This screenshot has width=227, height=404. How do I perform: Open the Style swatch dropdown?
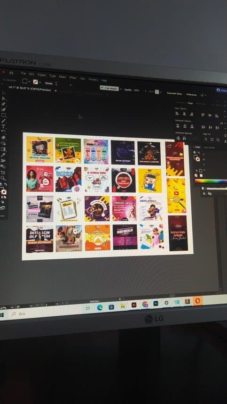click(x=161, y=92)
